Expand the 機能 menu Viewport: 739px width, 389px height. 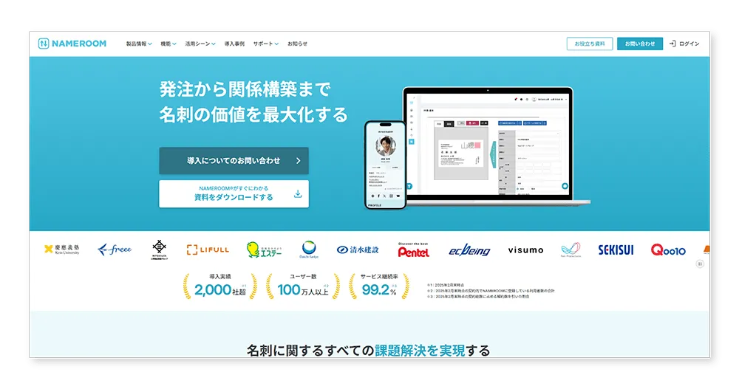point(168,44)
